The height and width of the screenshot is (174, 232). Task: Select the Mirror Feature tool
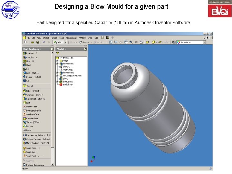[x=36, y=143]
